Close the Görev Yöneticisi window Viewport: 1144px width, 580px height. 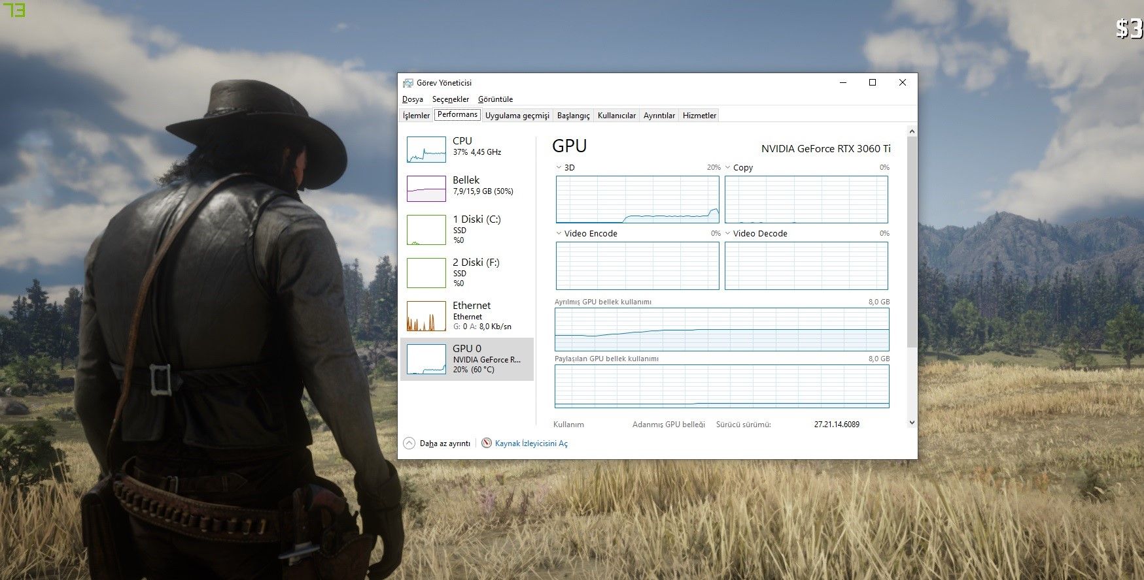click(x=903, y=82)
